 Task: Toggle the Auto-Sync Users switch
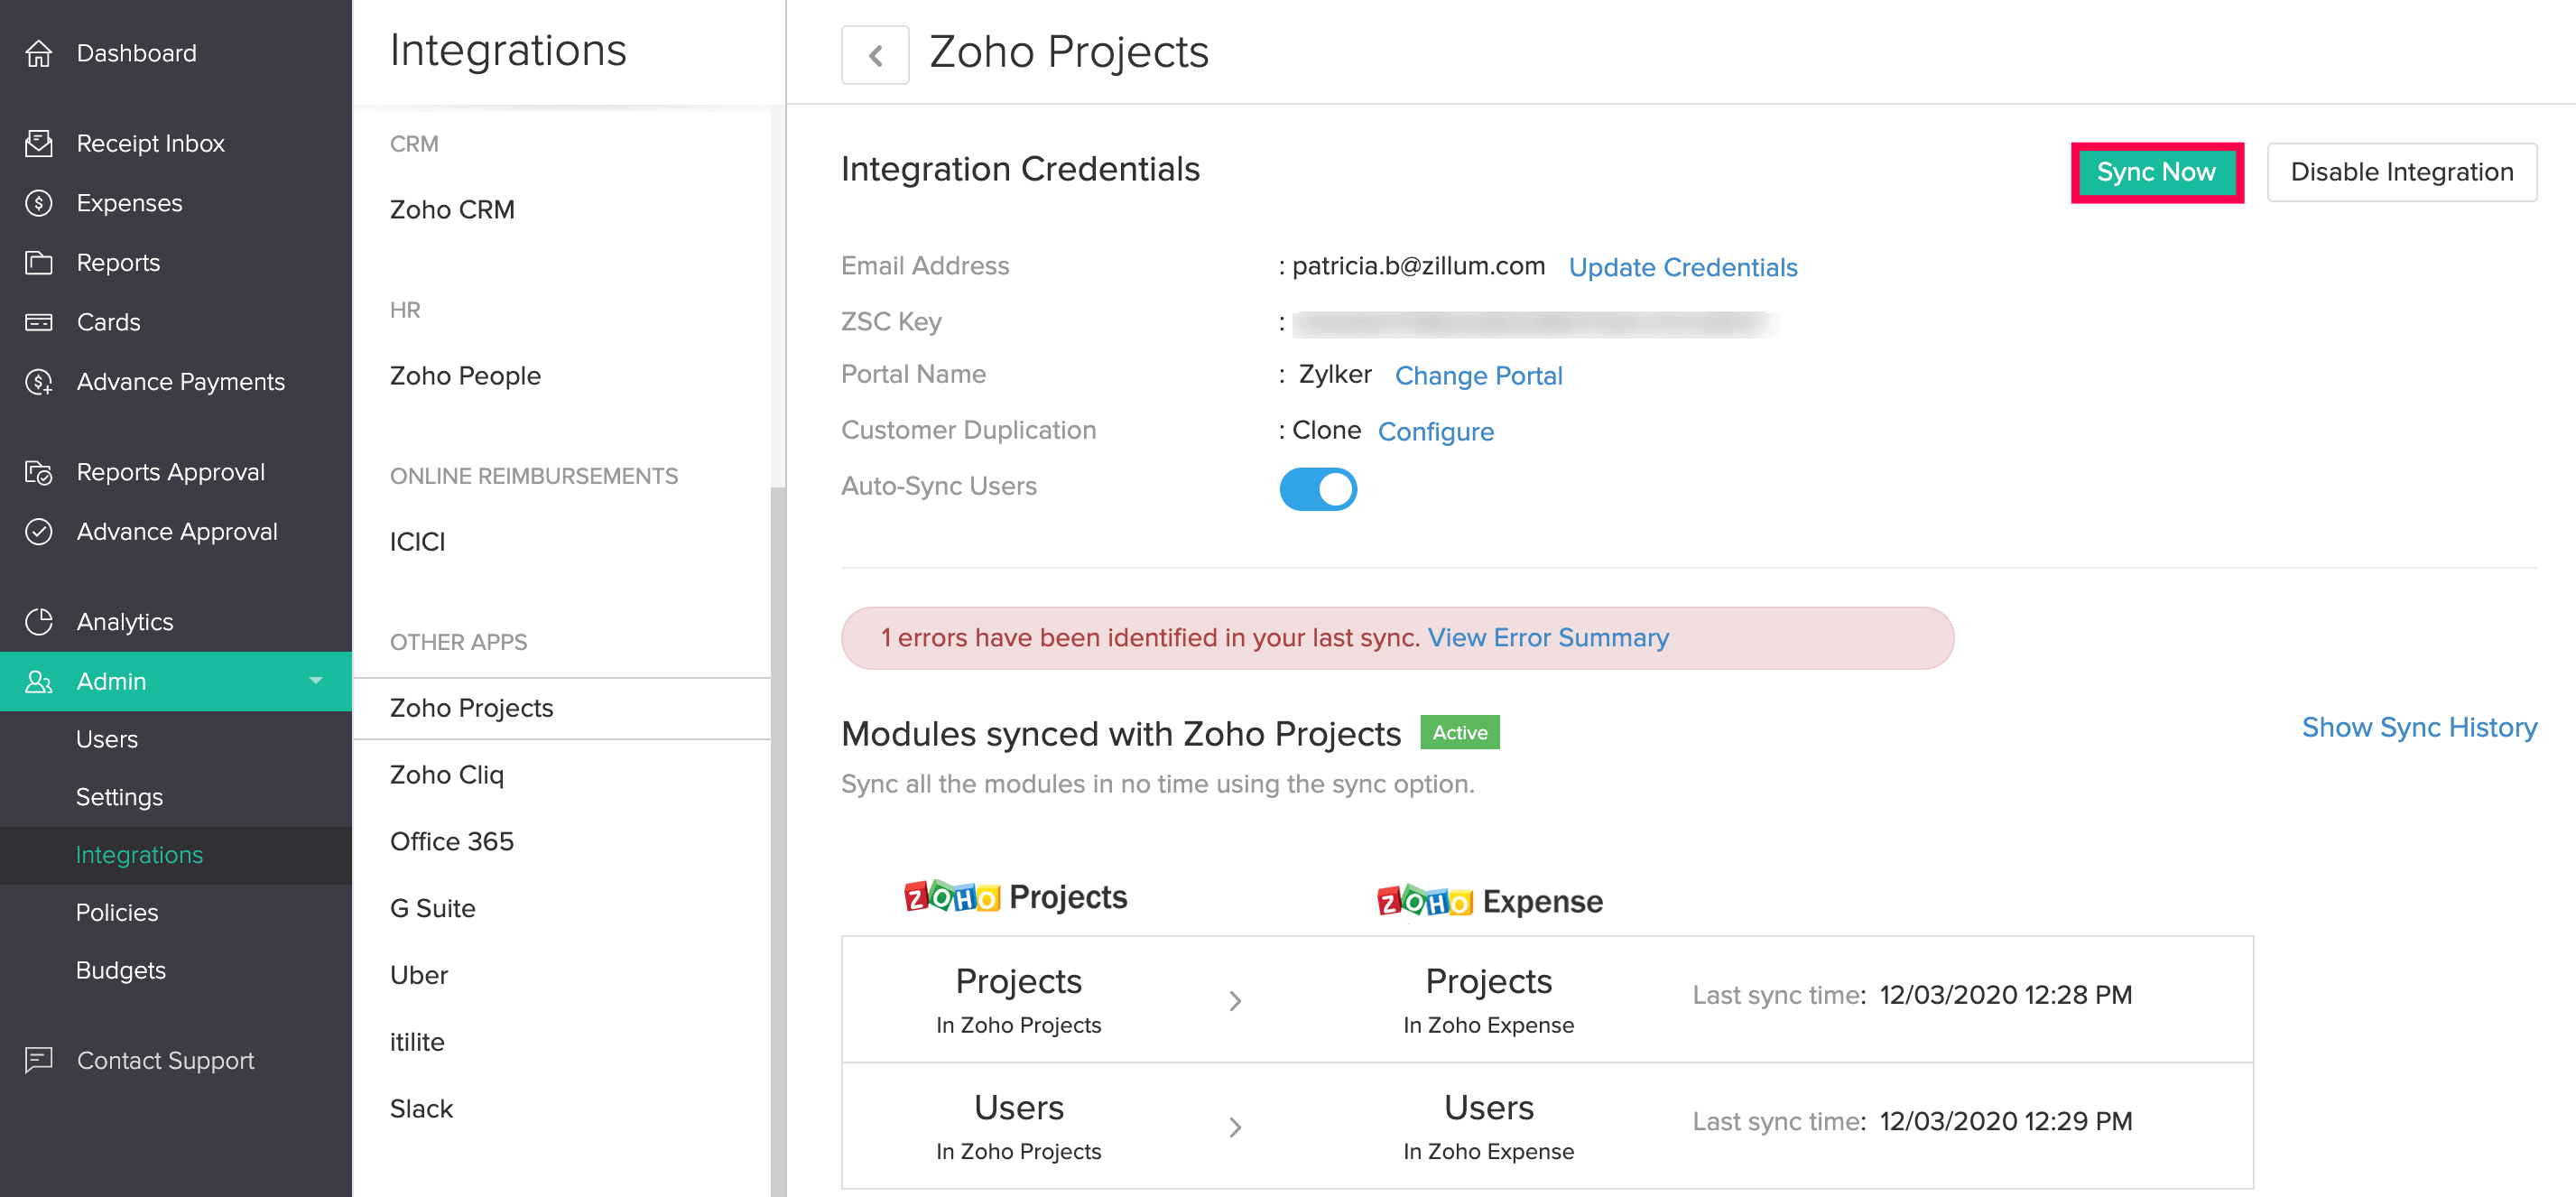click(x=1317, y=489)
